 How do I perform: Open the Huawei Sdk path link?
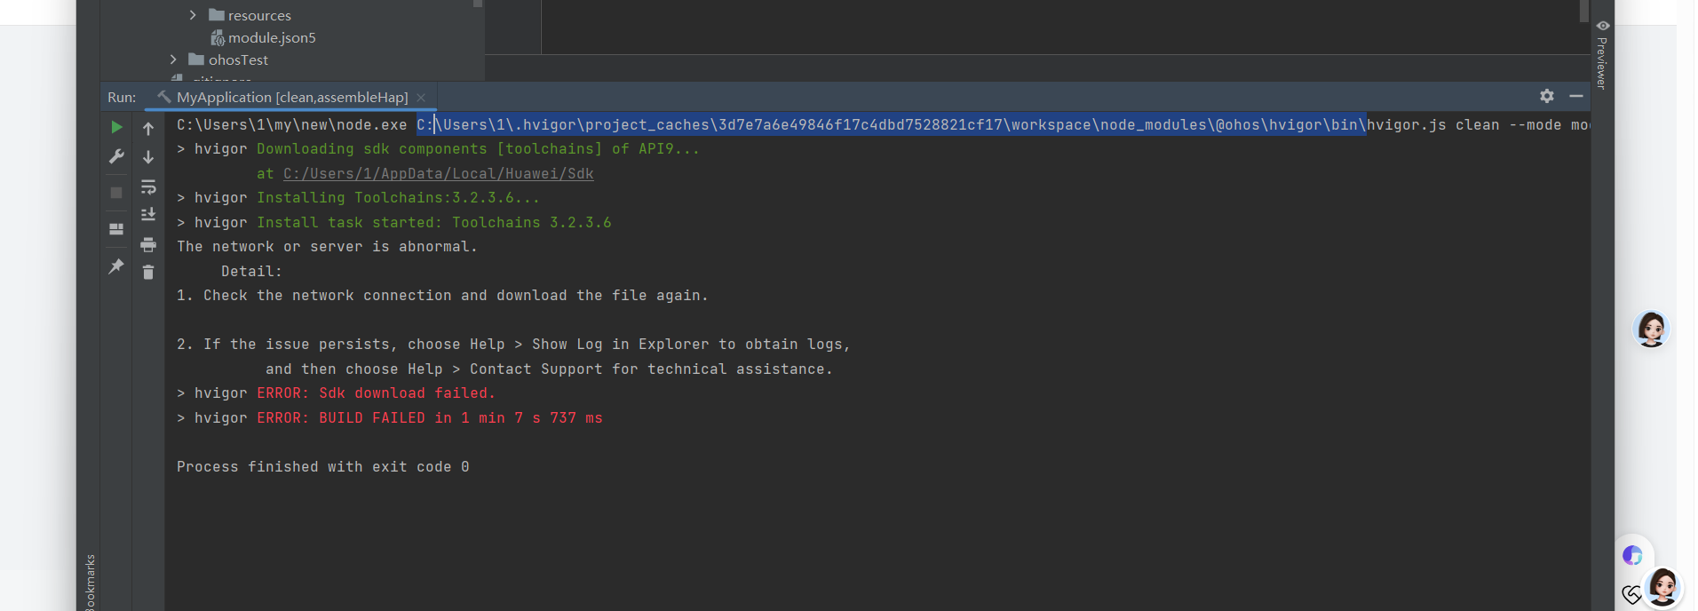coord(438,174)
